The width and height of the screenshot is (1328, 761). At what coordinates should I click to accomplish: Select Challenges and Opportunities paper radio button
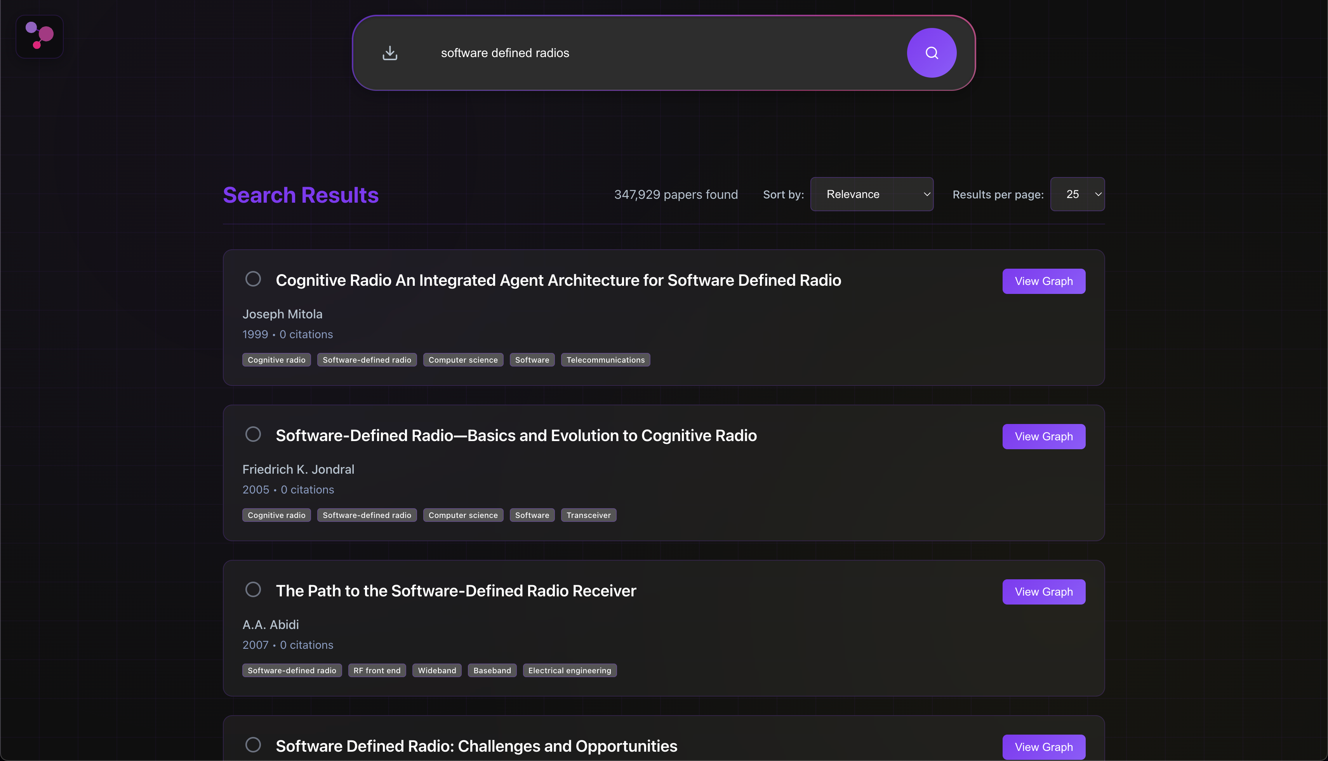click(253, 745)
